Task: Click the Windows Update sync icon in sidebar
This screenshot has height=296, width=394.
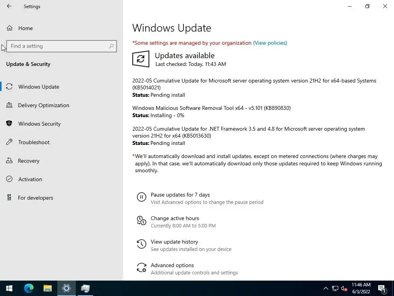Action: point(9,87)
